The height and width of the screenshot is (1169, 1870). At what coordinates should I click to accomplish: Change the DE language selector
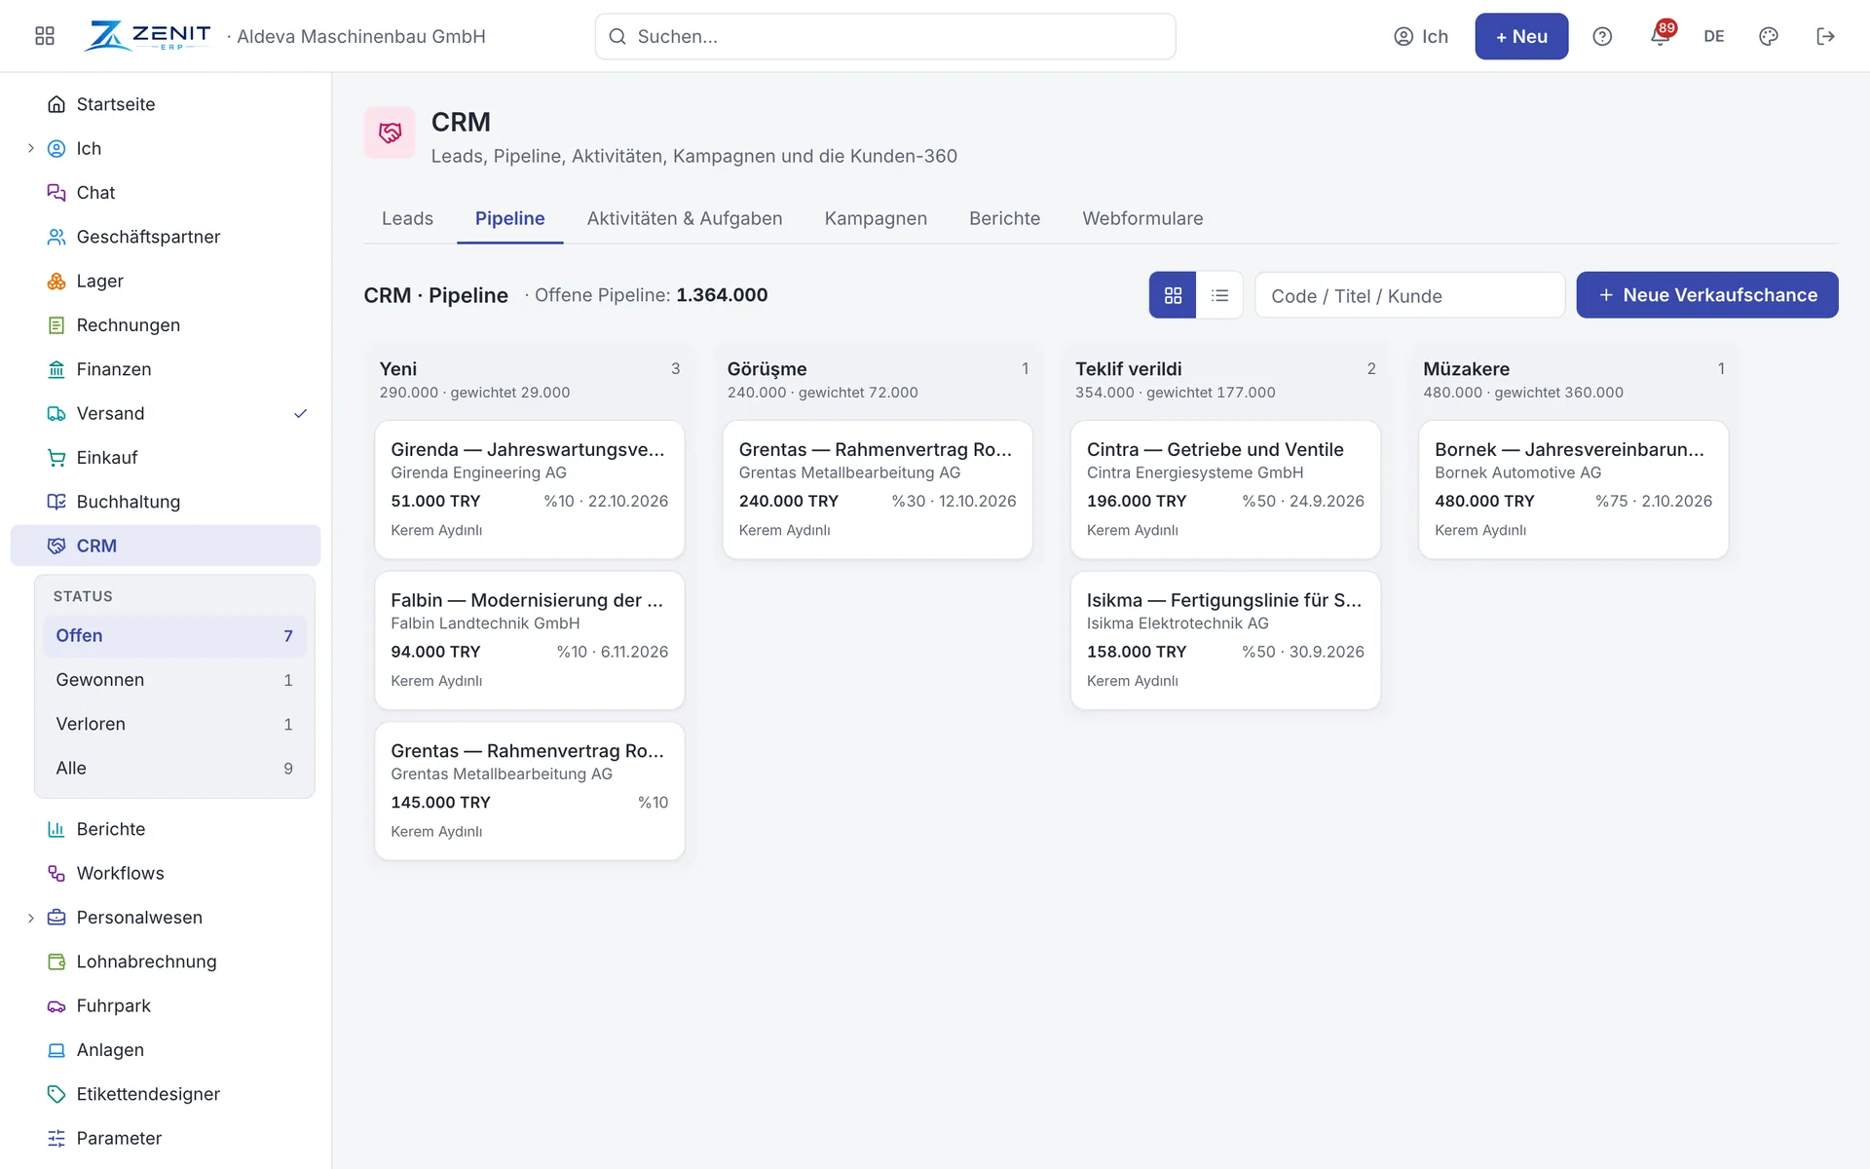[x=1714, y=36]
